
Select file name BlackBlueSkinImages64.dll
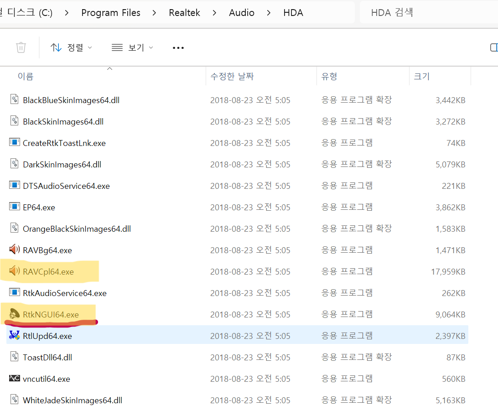(71, 100)
